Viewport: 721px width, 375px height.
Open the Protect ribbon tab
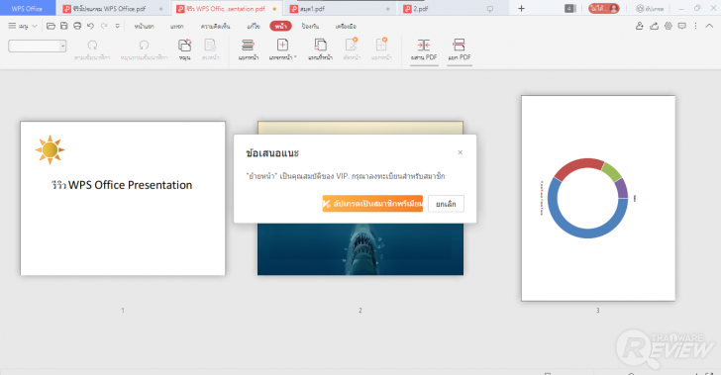(310, 26)
